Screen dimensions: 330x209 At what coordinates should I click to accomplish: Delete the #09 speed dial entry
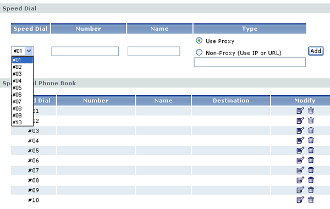[311, 190]
